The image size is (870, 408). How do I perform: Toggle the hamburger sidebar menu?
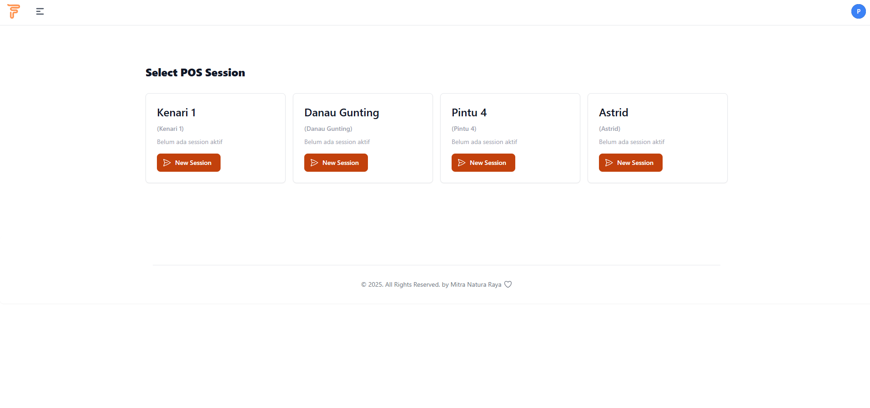[x=40, y=11]
